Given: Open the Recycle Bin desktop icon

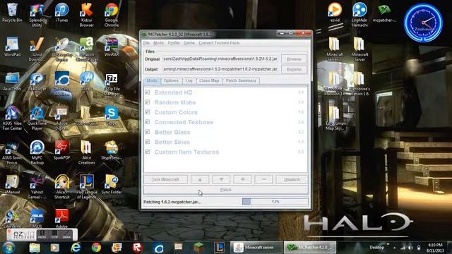Looking at the screenshot, I should click(12, 12).
